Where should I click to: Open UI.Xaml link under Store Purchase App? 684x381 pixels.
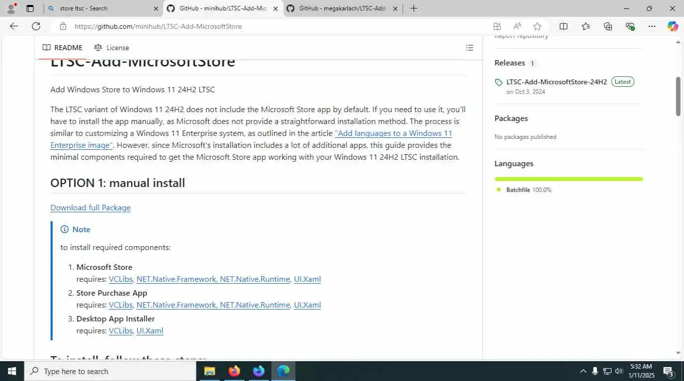(307, 305)
